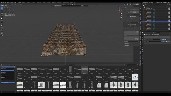Switch to the Geometry Nodes workspace tab
This screenshot has width=171, height=96.
(x=66, y=3)
